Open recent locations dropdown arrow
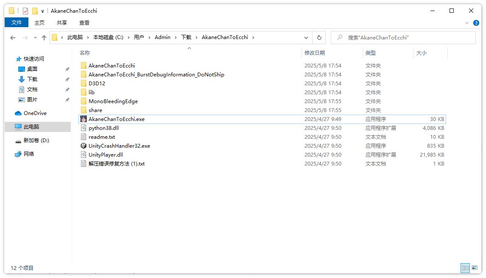 click(x=35, y=37)
